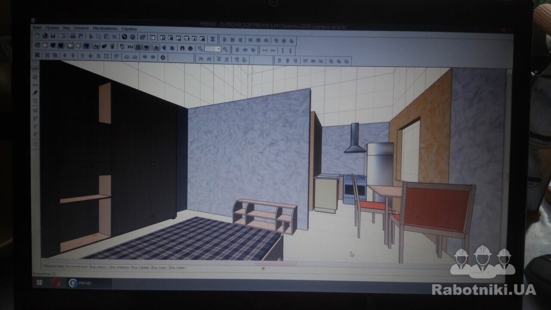Open the Справка menu
Image resolution: width=551 pixels, height=310 pixels.
tap(129, 28)
